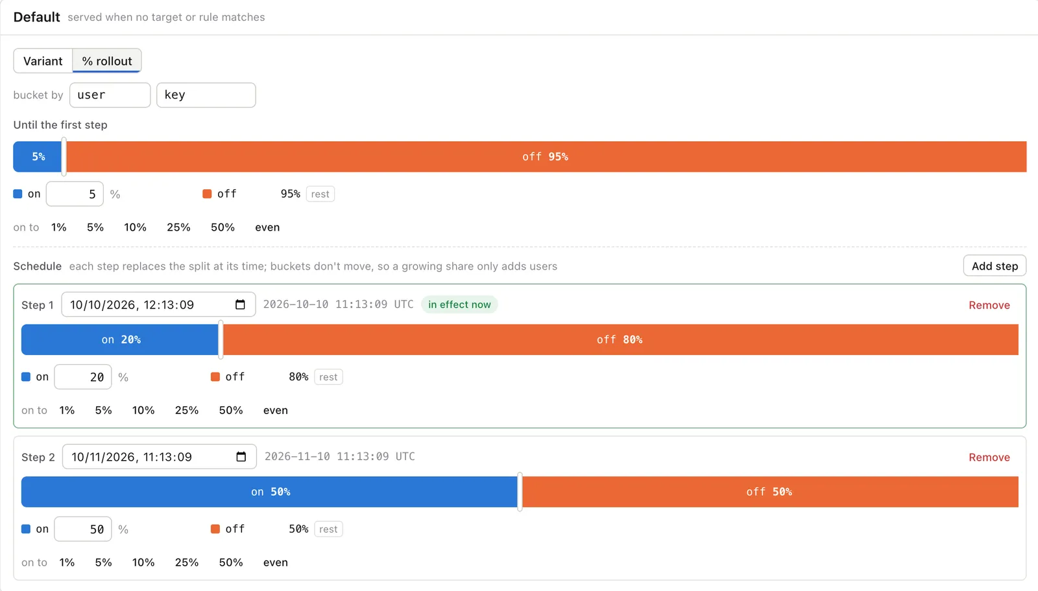Image resolution: width=1038 pixels, height=591 pixels.
Task: Click the 'off 80%' bar segment
Action: [621, 340]
